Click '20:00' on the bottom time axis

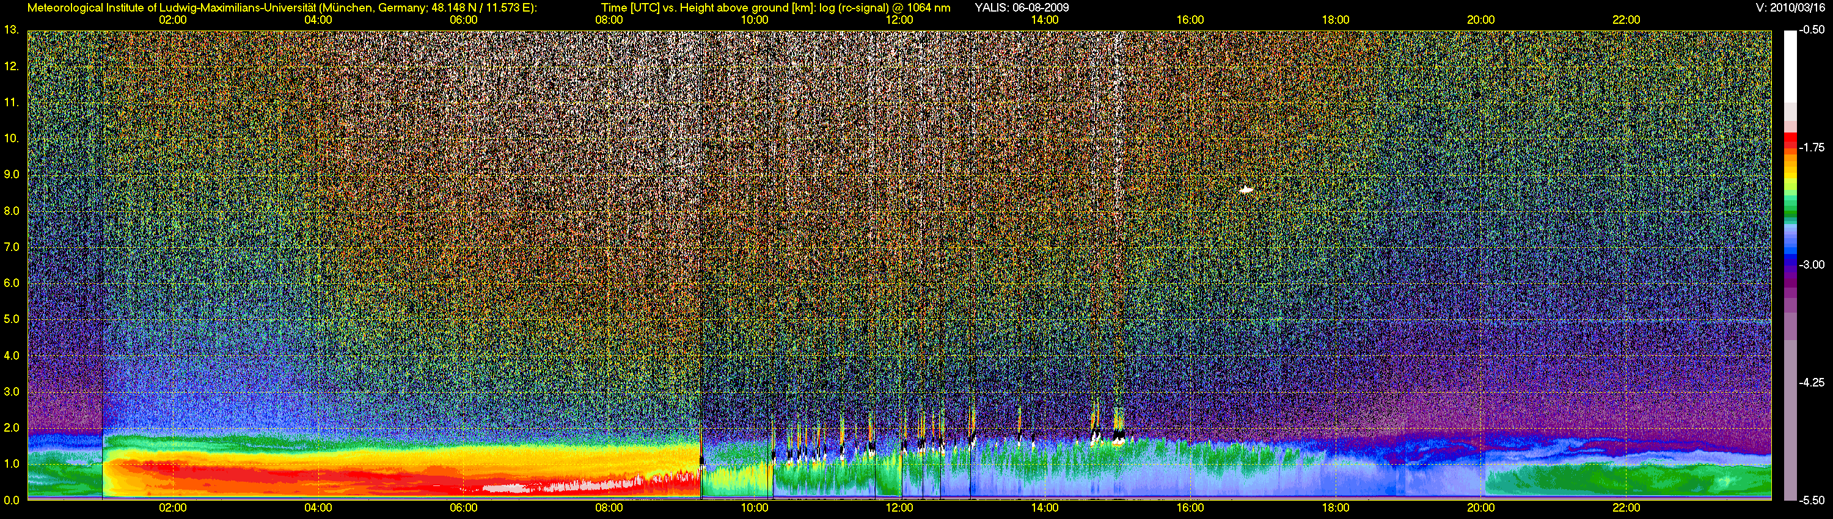[1481, 507]
